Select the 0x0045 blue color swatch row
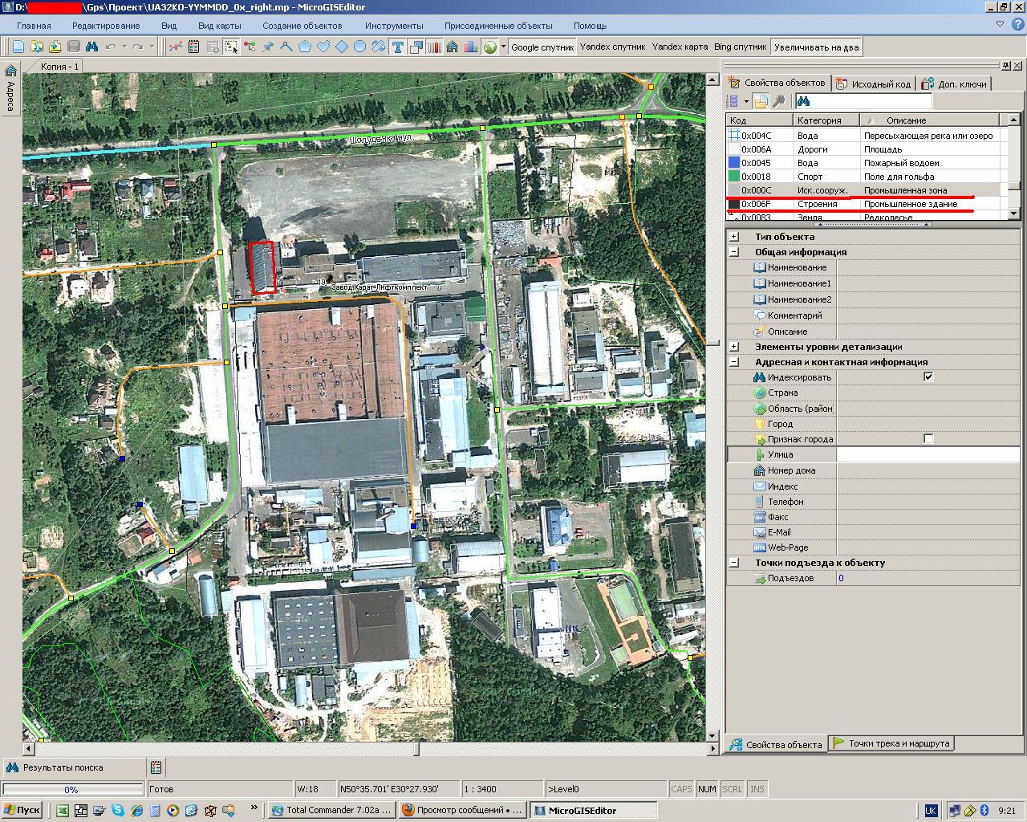This screenshot has width=1027, height=822. [733, 163]
